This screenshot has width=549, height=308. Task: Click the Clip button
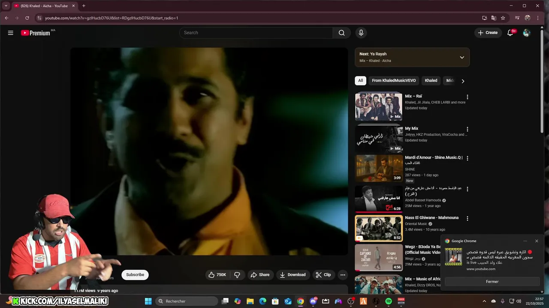pyautogui.click(x=323, y=275)
